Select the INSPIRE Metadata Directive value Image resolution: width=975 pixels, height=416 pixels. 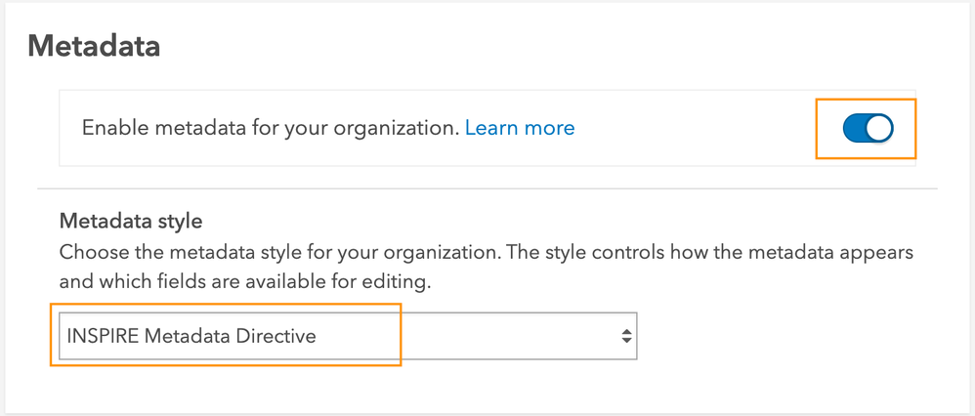(191, 336)
